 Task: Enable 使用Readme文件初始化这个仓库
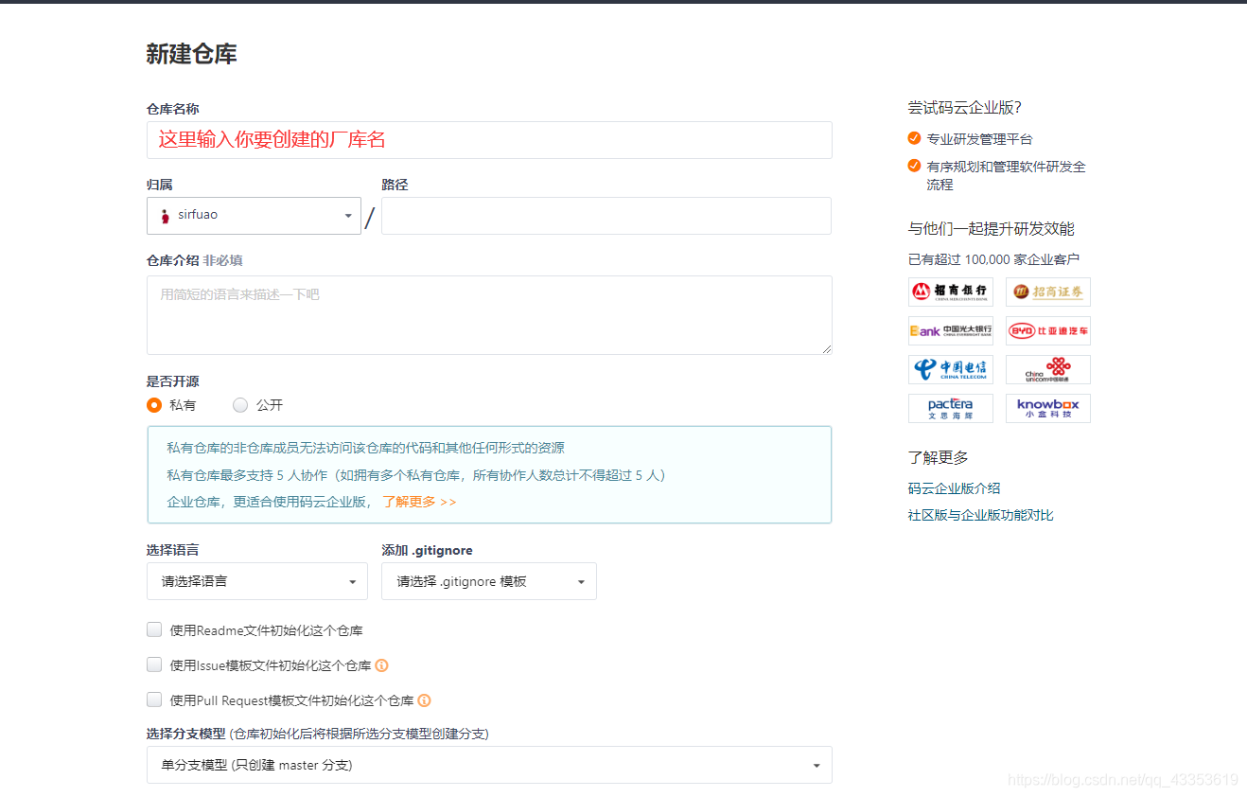point(153,629)
